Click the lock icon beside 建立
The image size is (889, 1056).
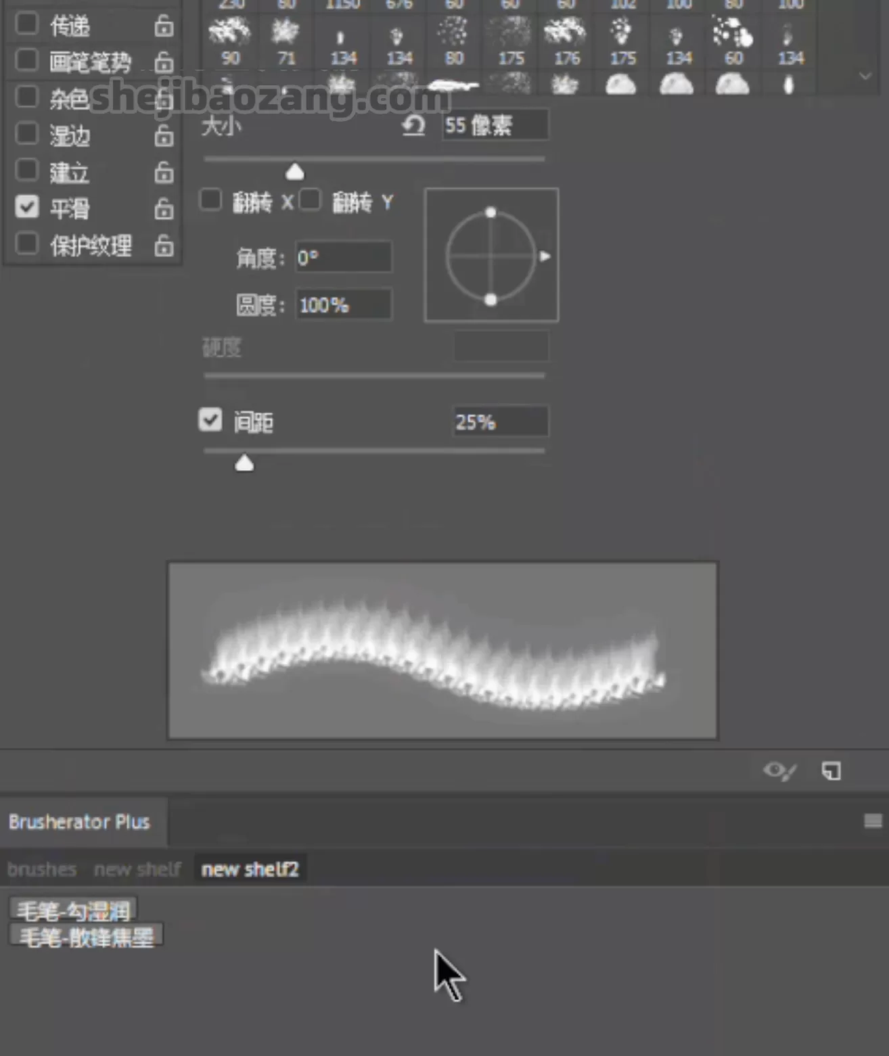click(x=164, y=173)
